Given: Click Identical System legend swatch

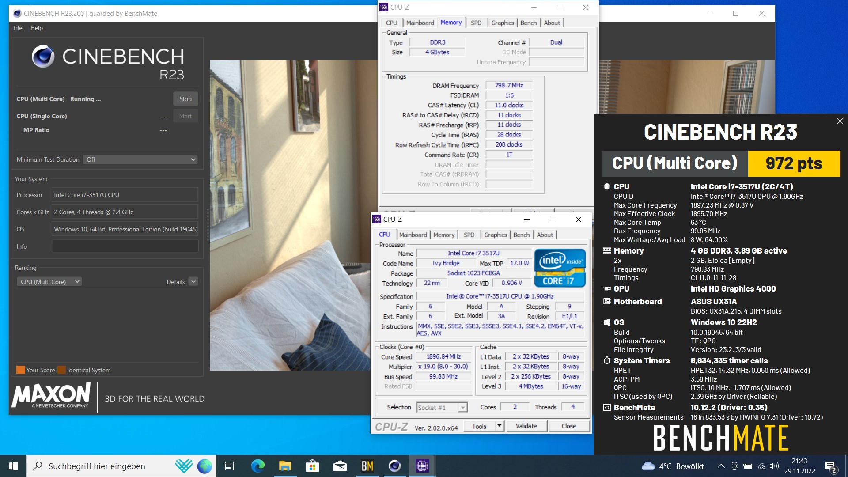Looking at the screenshot, I should [x=61, y=370].
